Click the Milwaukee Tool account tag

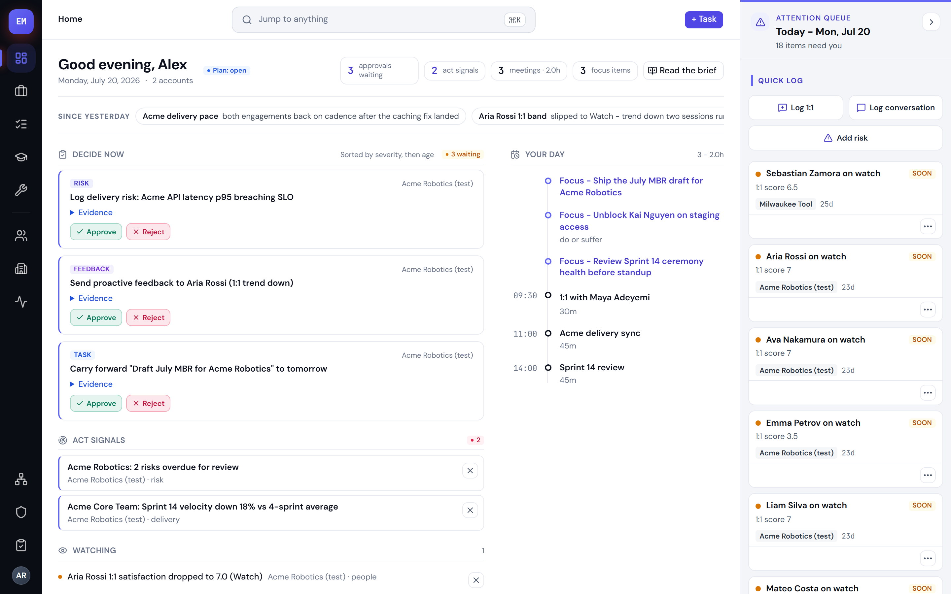[786, 204]
